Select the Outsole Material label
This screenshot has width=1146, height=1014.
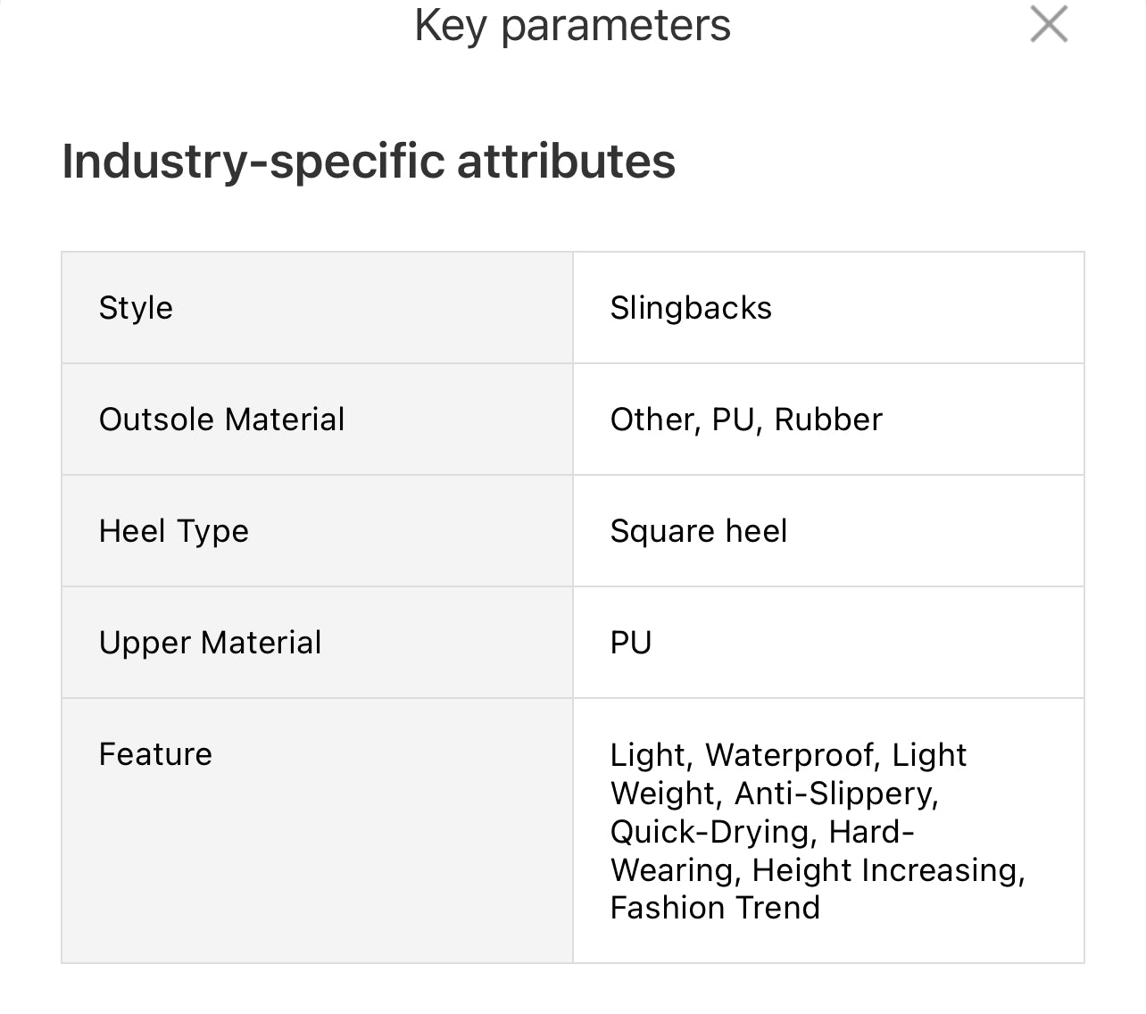tap(221, 420)
